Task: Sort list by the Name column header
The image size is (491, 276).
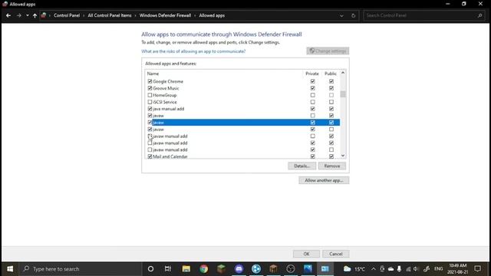Action: 153,74
